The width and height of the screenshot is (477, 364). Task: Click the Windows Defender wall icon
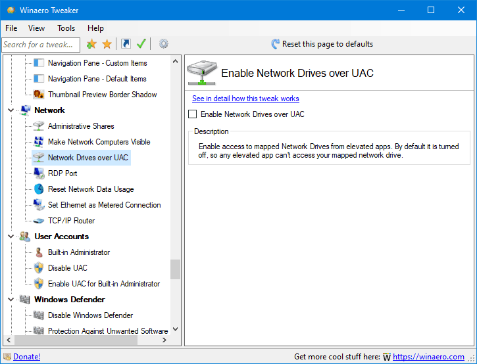(25, 300)
